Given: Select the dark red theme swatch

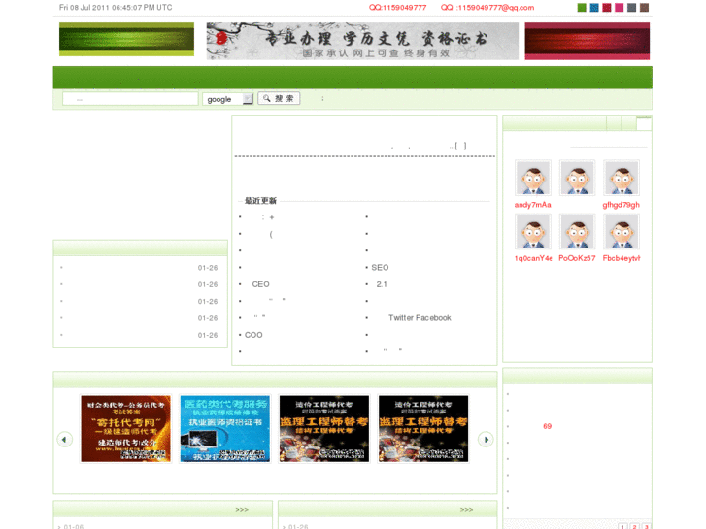Looking at the screenshot, I should [607, 7].
